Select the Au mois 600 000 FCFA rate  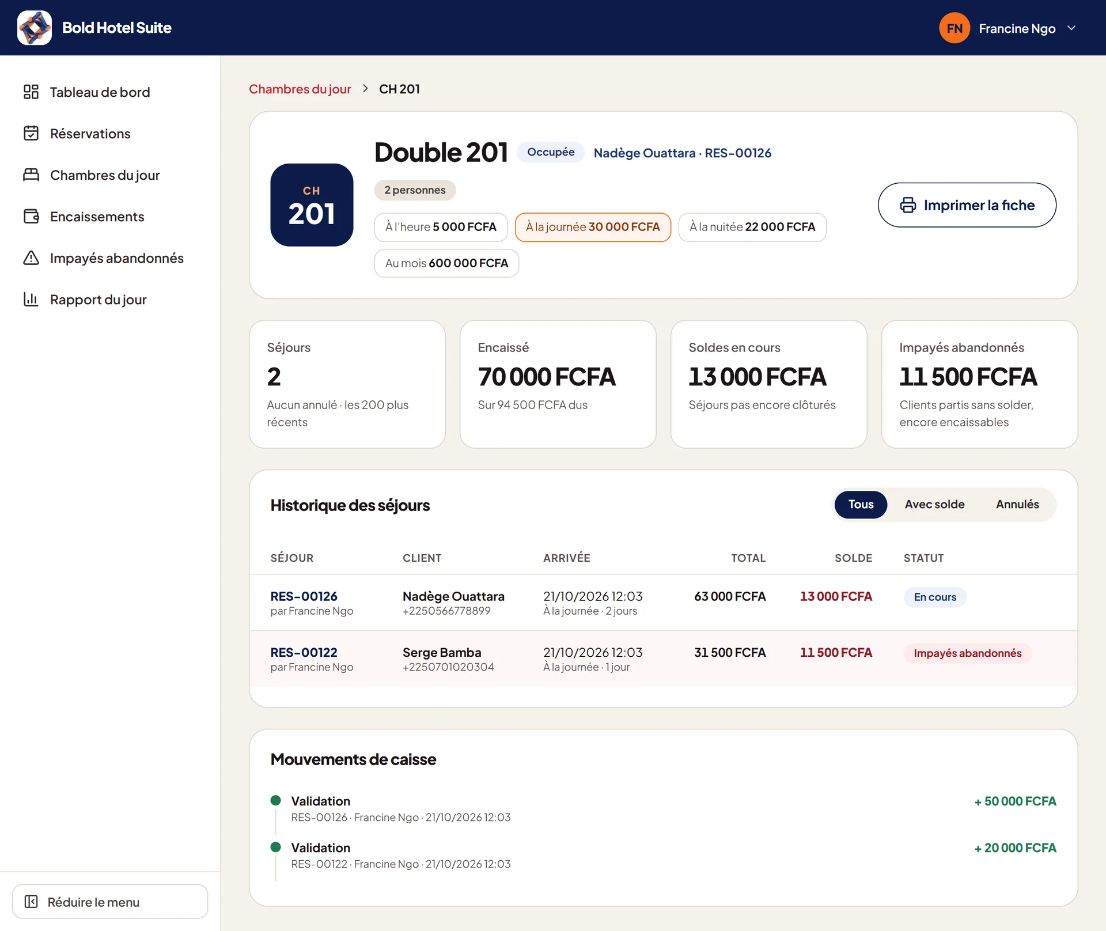click(x=446, y=263)
